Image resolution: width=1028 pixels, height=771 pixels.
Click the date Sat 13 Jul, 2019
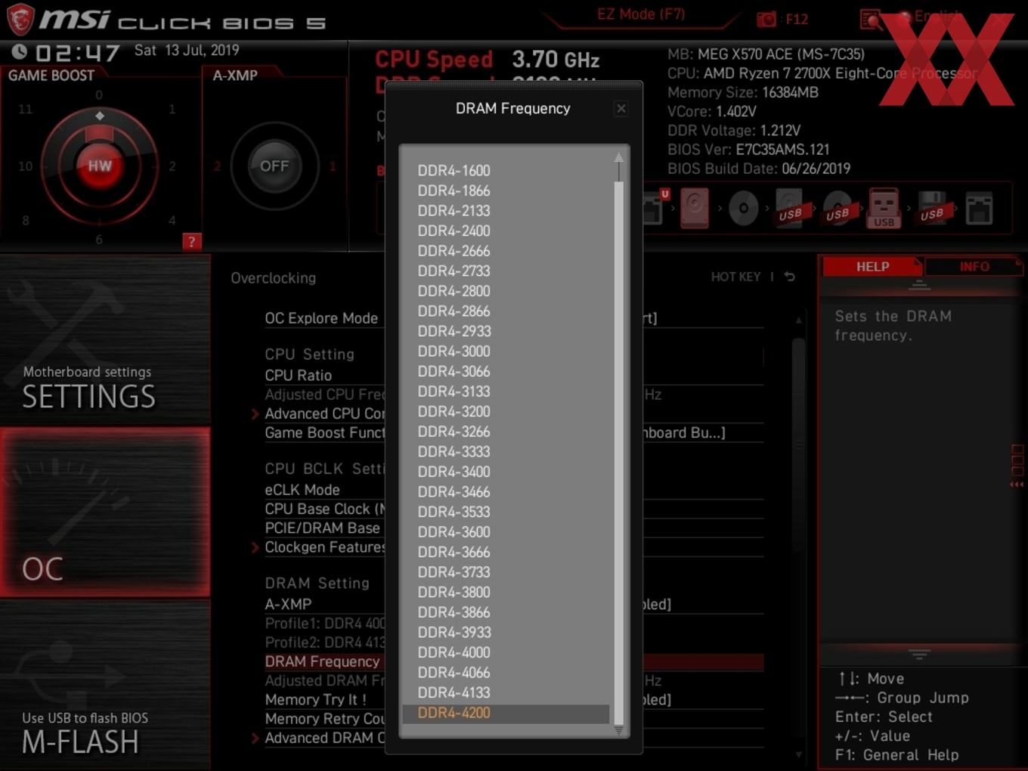187,50
